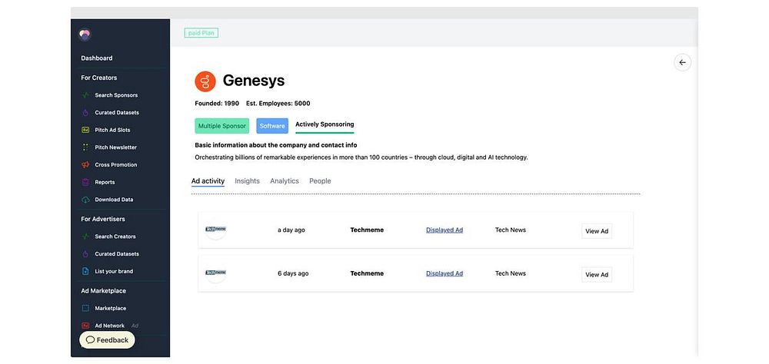Open Curated Datasets under For Creators
Viewport: 769px width, 364px height.
[117, 113]
